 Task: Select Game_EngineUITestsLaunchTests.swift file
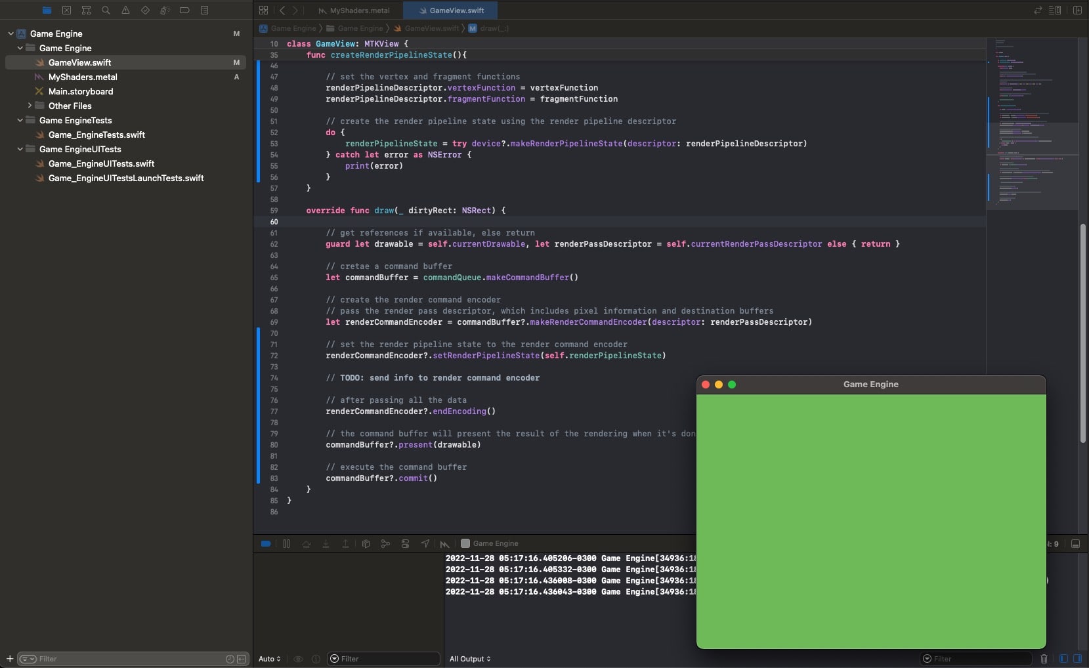125,178
